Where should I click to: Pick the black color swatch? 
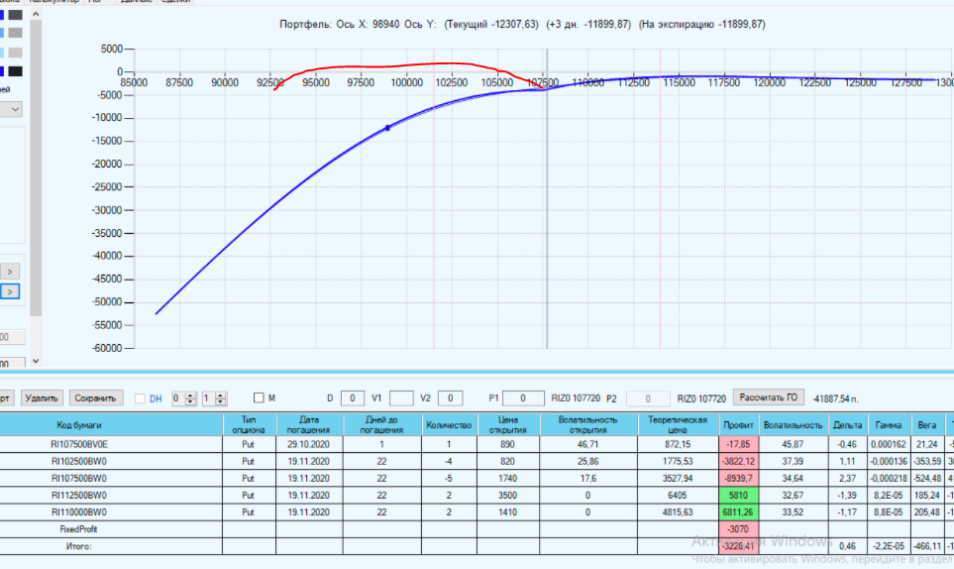coord(16,71)
